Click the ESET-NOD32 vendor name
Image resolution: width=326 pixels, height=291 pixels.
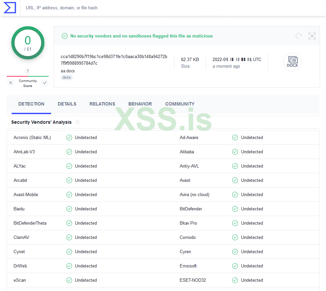pyautogui.click(x=193, y=280)
